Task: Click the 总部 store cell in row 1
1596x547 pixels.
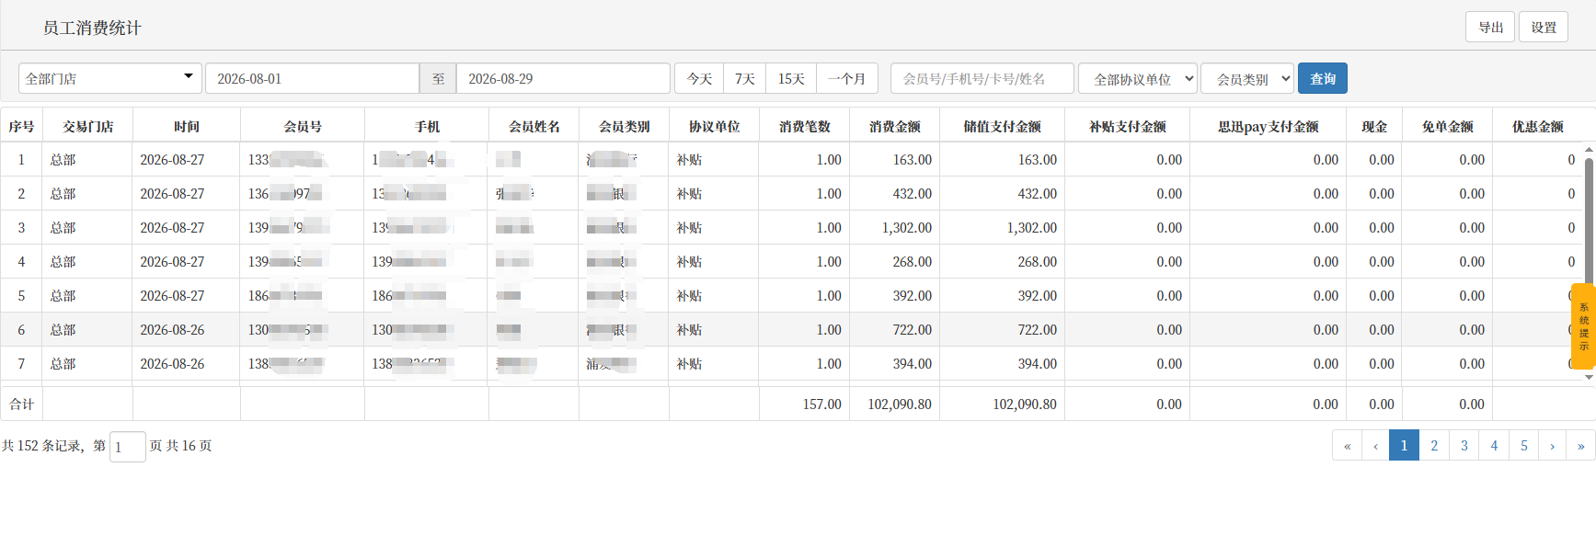Action: pos(88,160)
